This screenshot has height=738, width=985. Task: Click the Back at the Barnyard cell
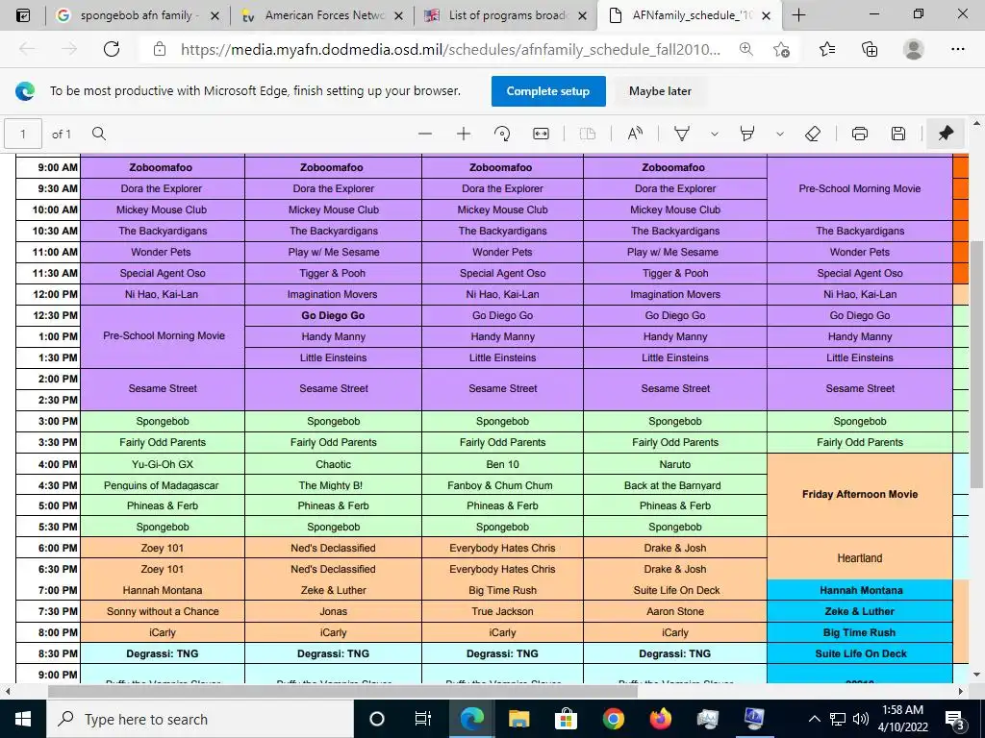pos(674,485)
